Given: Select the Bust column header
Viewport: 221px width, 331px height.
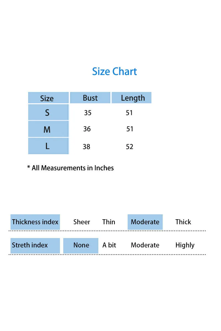Looking at the screenshot, I should [90, 98].
